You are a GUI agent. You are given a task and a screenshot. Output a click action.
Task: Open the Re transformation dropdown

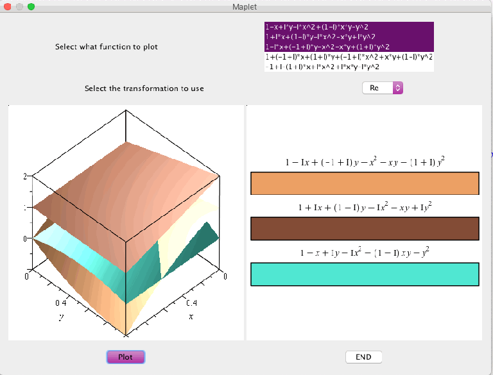(x=382, y=88)
